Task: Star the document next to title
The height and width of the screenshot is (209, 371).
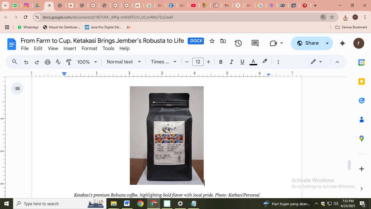Action: coord(212,41)
